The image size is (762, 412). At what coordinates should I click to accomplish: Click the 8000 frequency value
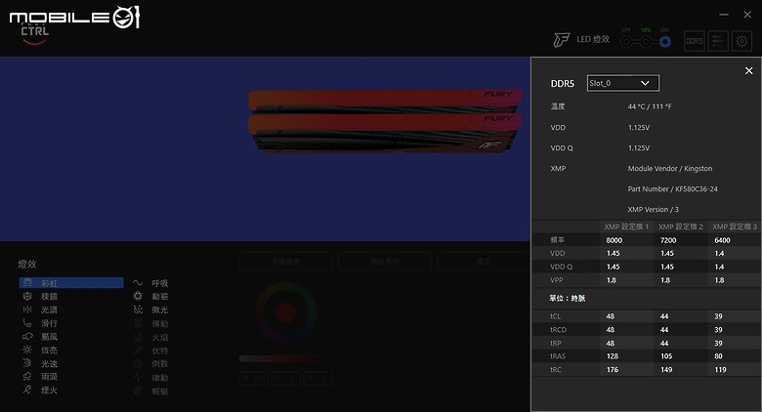click(614, 240)
